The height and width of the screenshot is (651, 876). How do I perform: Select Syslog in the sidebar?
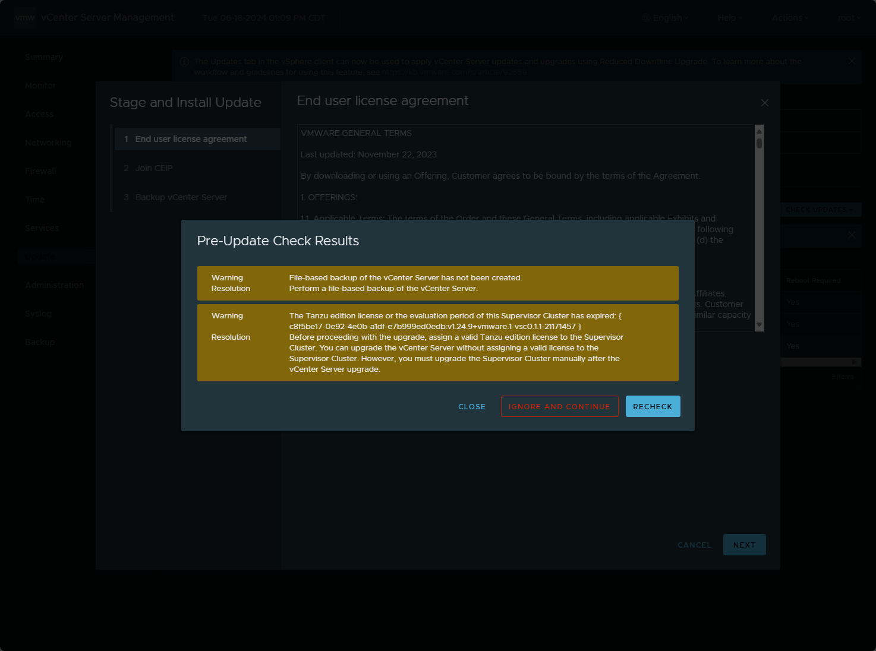pyautogui.click(x=38, y=314)
